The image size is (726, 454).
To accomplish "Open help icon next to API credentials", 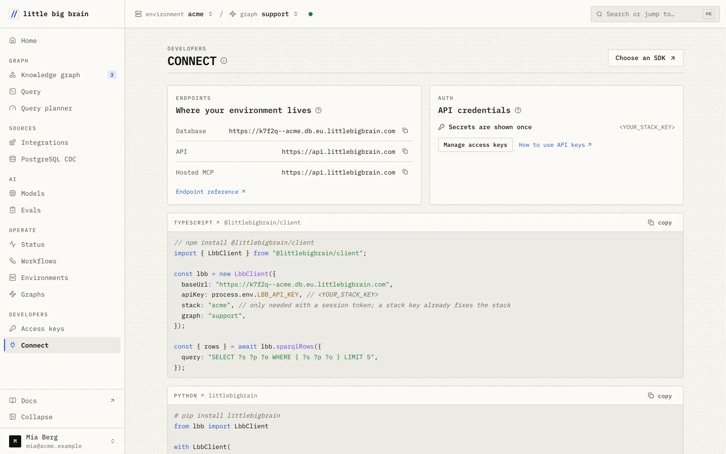I will [518, 110].
